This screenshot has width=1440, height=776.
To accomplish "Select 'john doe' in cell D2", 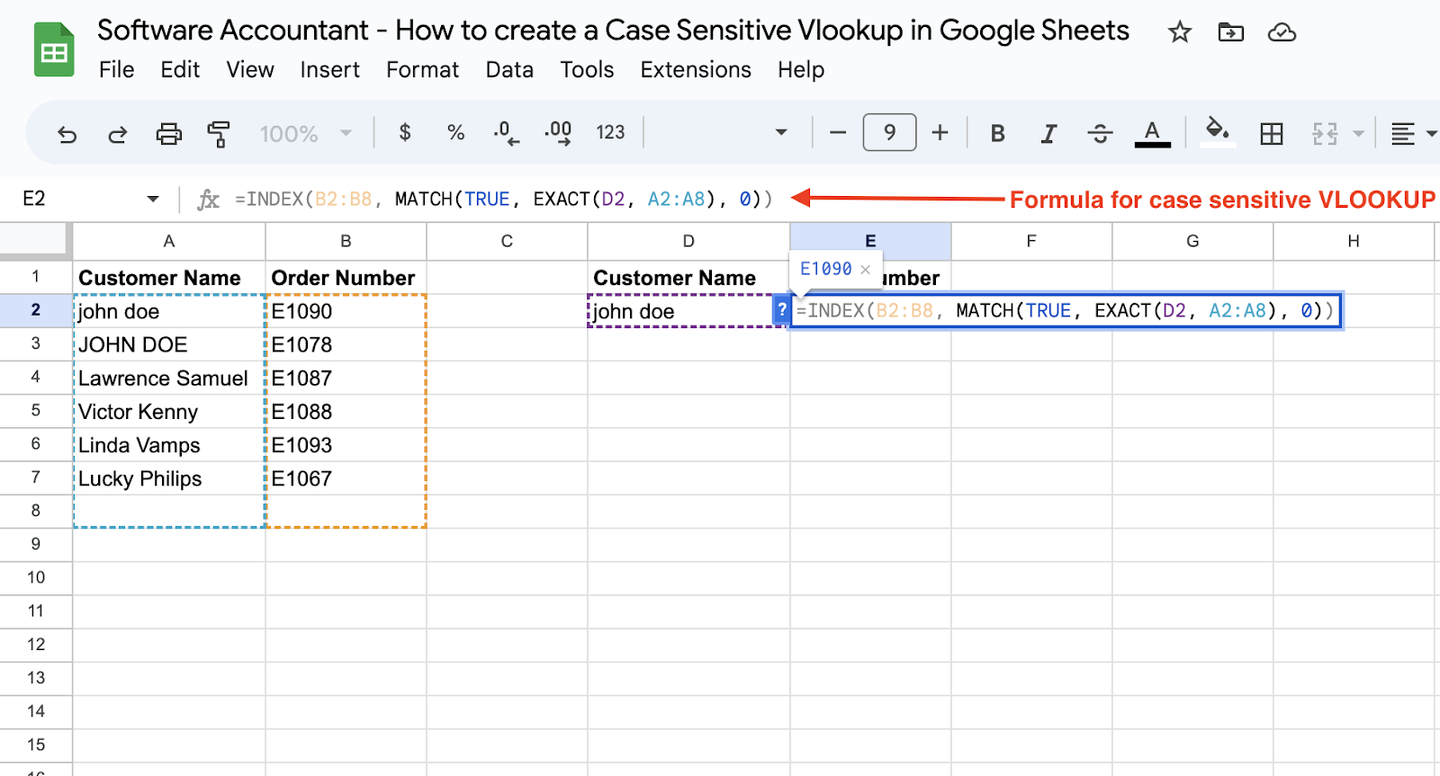I will click(x=688, y=311).
